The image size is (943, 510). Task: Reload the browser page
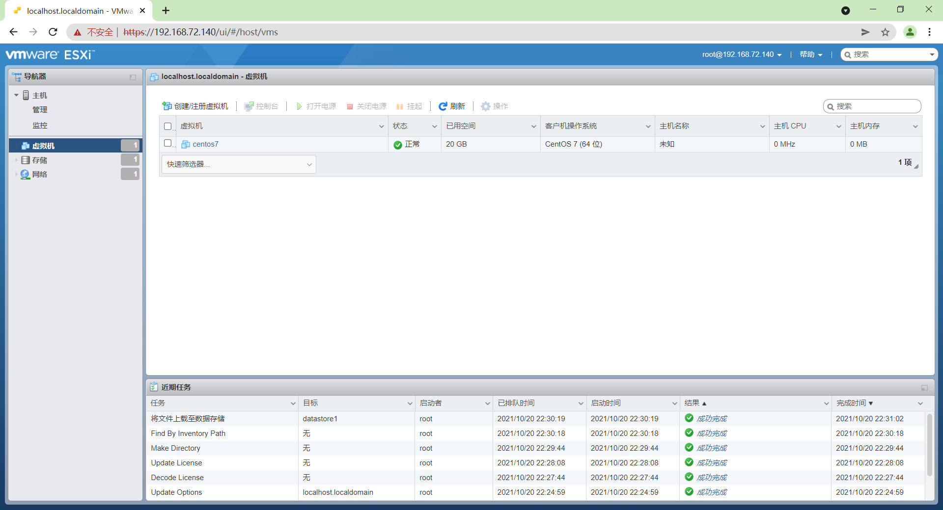coord(53,32)
